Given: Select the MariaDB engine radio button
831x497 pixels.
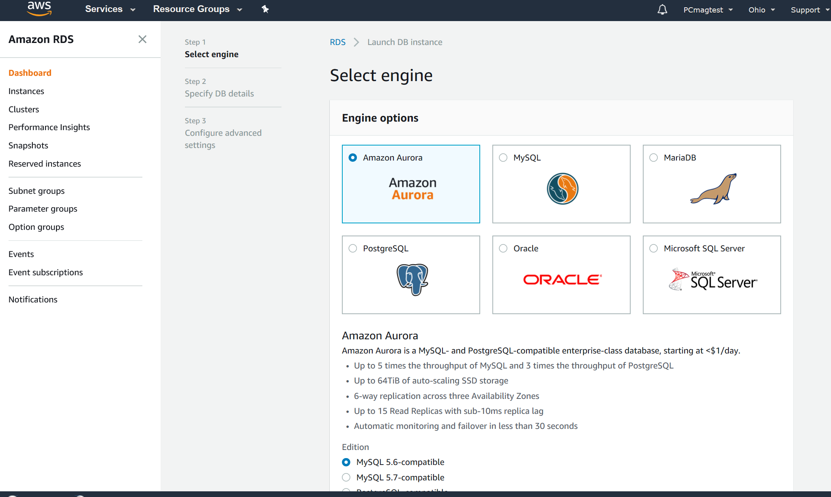Looking at the screenshot, I should click(x=654, y=158).
